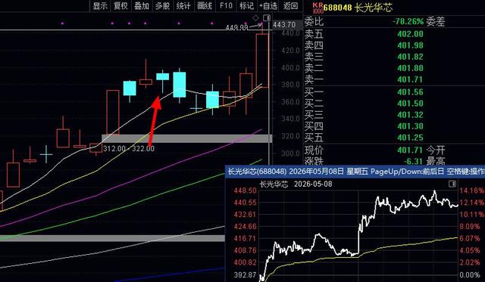Click the 今开 opening price label
The height and width of the screenshot is (282, 485).
coord(436,150)
